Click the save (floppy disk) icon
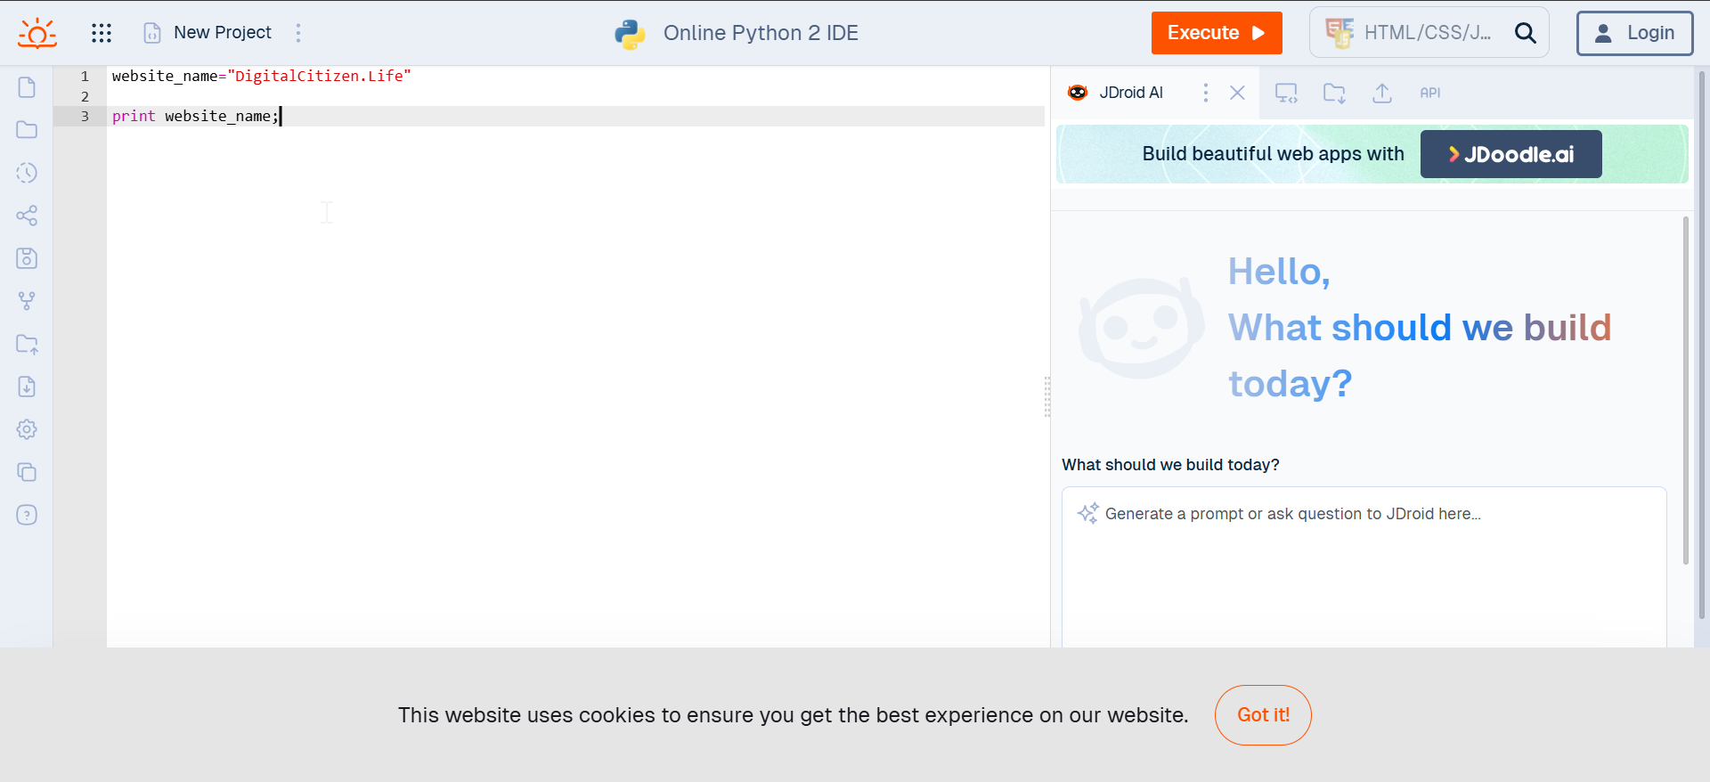 (27, 258)
